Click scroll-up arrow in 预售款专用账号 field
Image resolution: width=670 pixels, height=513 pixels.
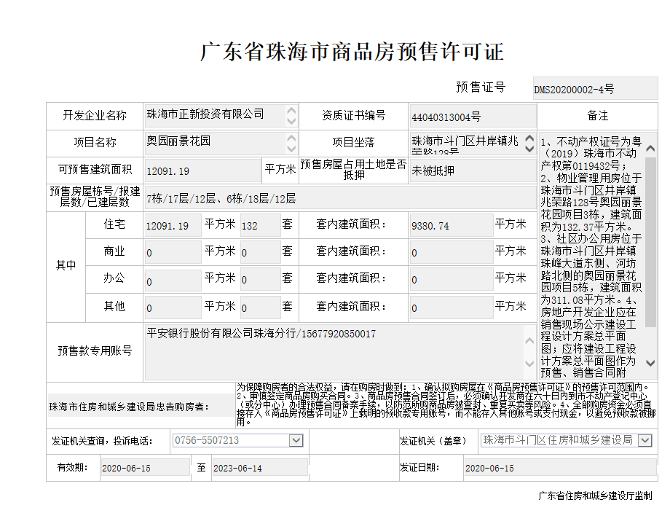tap(529, 332)
